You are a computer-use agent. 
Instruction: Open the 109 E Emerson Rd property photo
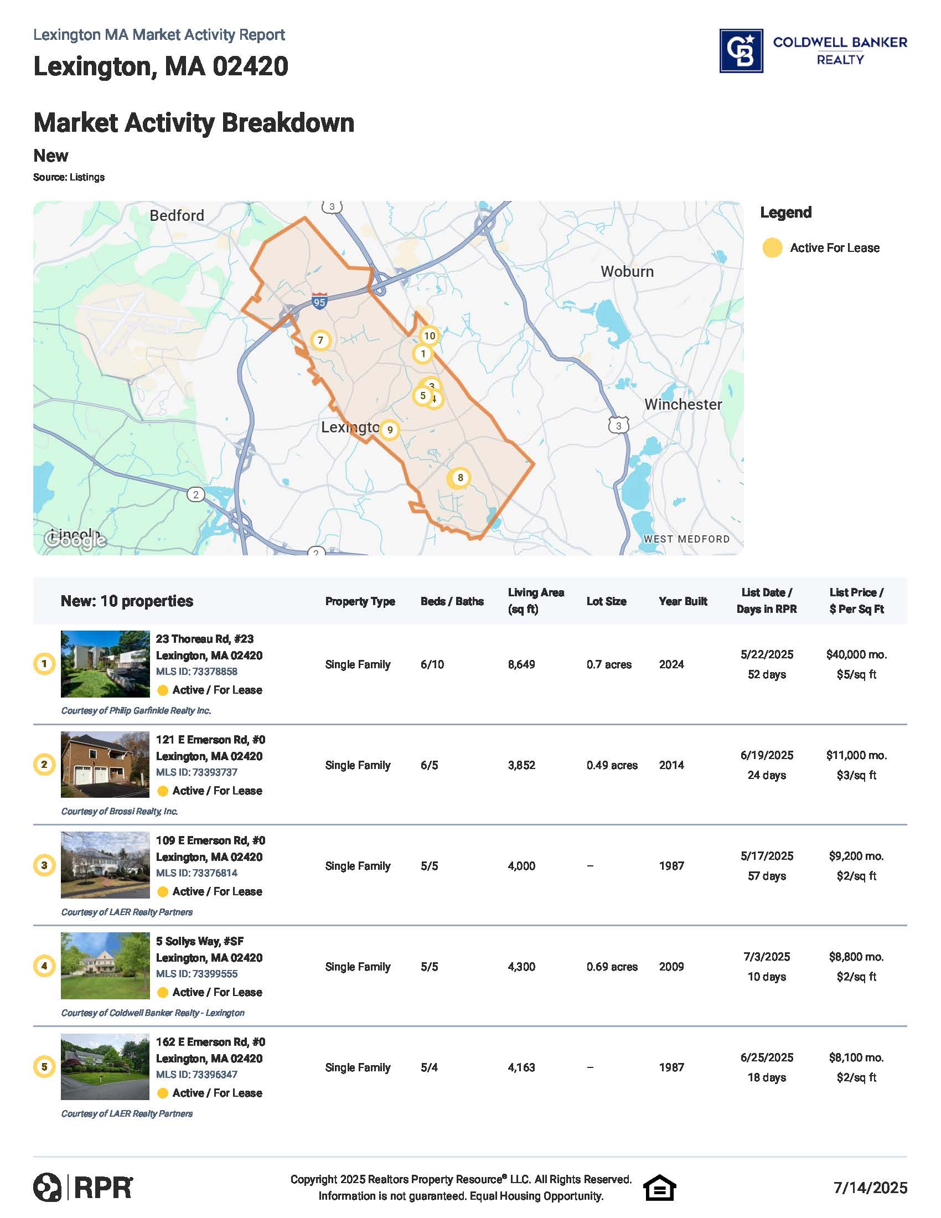105,865
